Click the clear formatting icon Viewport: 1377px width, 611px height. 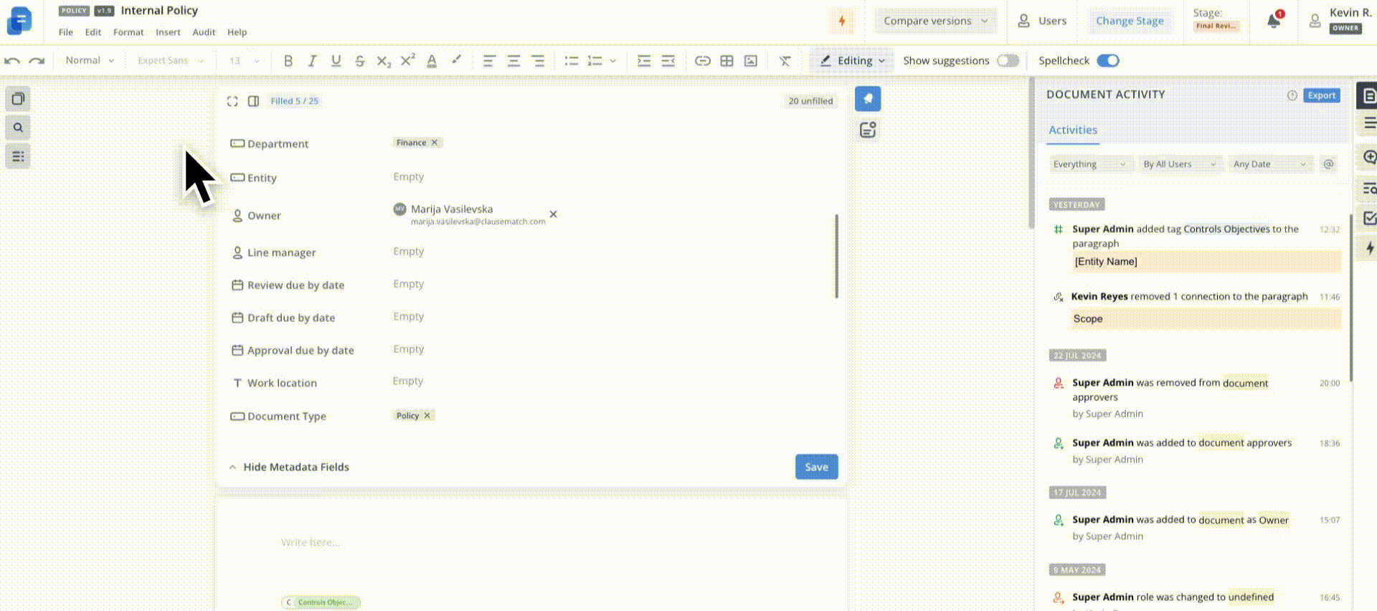pos(785,61)
